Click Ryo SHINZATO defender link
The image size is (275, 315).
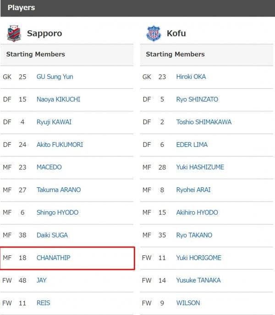197,99
